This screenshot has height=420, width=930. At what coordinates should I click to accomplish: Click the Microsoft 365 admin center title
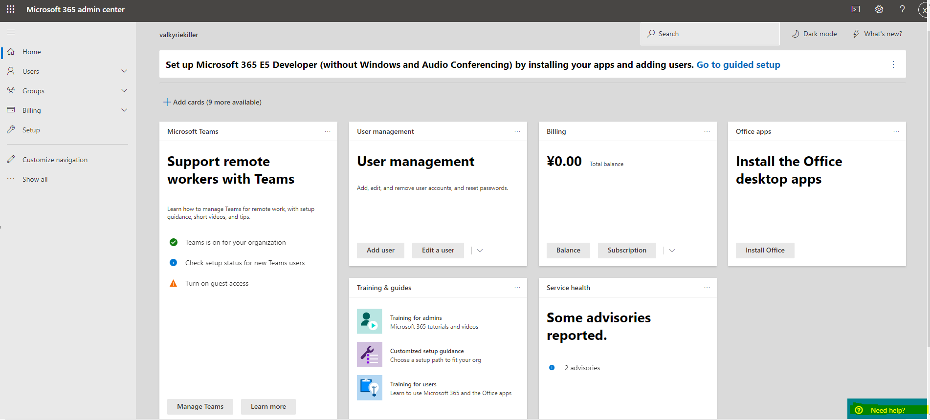[x=75, y=9]
